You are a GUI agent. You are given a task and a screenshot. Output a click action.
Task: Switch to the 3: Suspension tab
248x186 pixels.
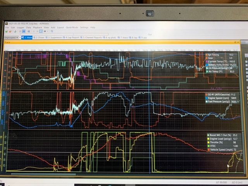pyautogui.click(x=56, y=38)
